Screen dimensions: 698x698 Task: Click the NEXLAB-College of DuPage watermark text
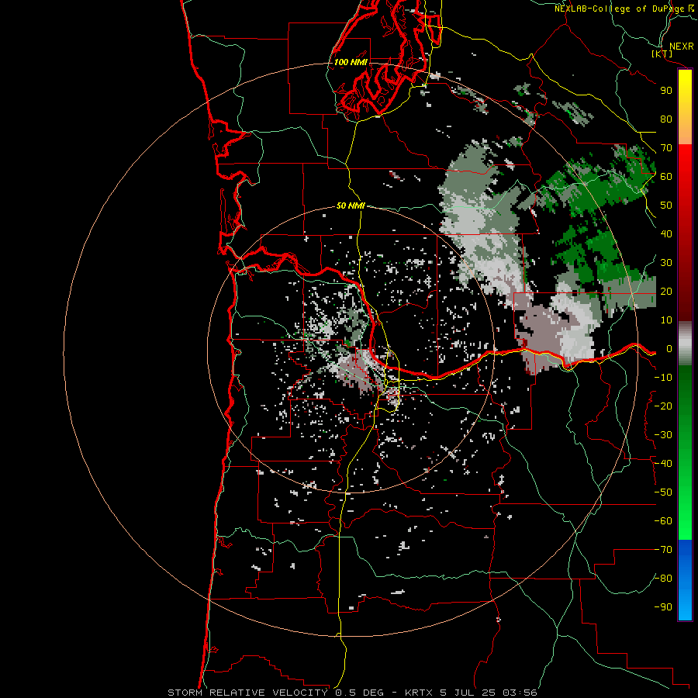tap(624, 9)
